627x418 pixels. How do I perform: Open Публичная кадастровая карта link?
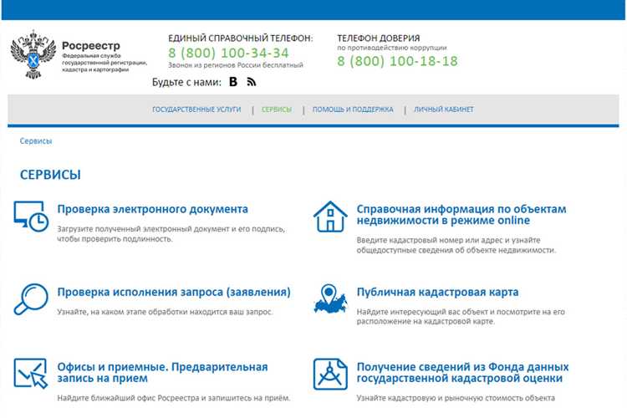click(x=437, y=292)
